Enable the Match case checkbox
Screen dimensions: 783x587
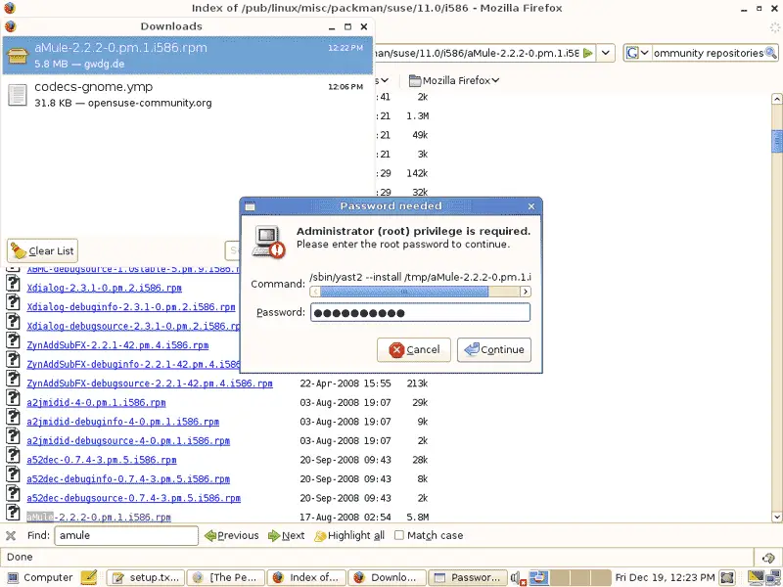tap(399, 535)
